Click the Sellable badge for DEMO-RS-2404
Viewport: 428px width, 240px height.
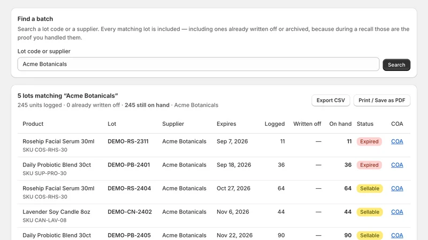click(370, 188)
